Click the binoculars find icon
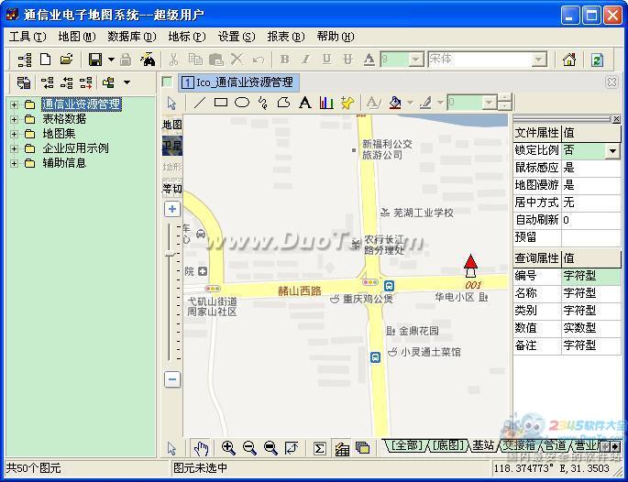 point(148,60)
